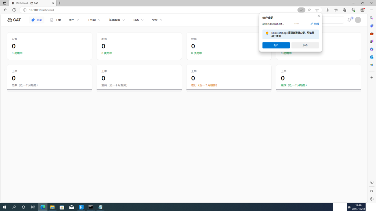Open the 工单 menu item
Screen dimensions: 376x211
click(55, 20)
